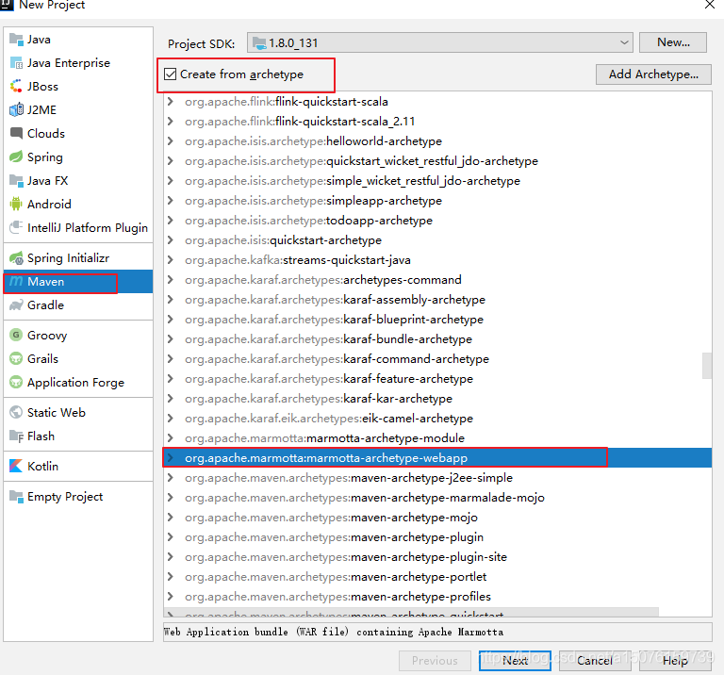Expand flink-quickstart-scala archetype
The width and height of the screenshot is (724, 675).
coord(171,102)
